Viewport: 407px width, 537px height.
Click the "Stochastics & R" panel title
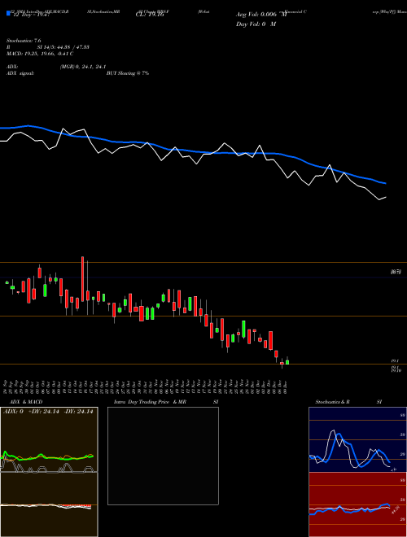click(332, 402)
